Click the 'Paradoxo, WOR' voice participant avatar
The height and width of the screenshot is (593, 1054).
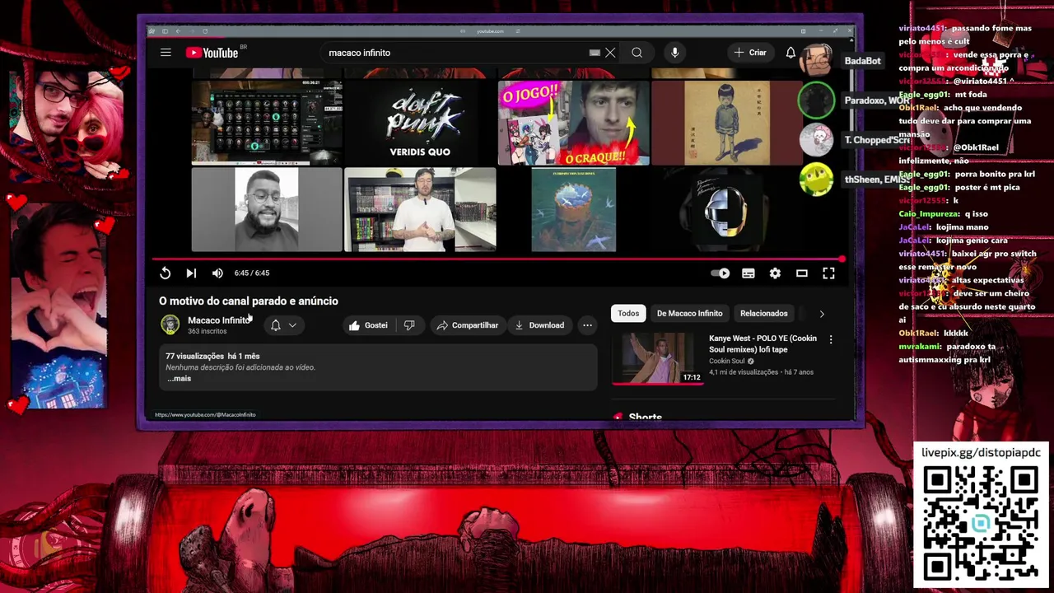pos(816,100)
